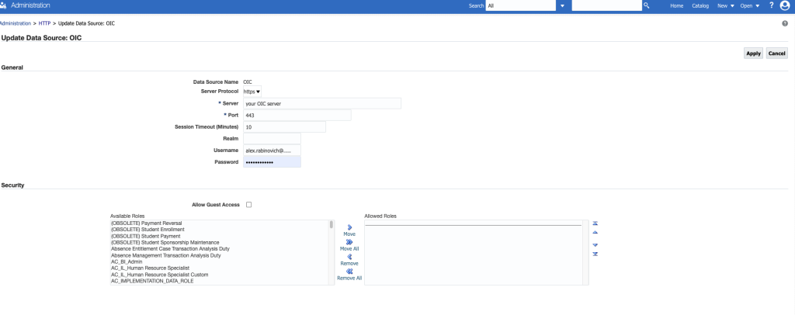Click the Remove All double-arrow icon
This screenshot has height=315, width=795.
coord(349,272)
